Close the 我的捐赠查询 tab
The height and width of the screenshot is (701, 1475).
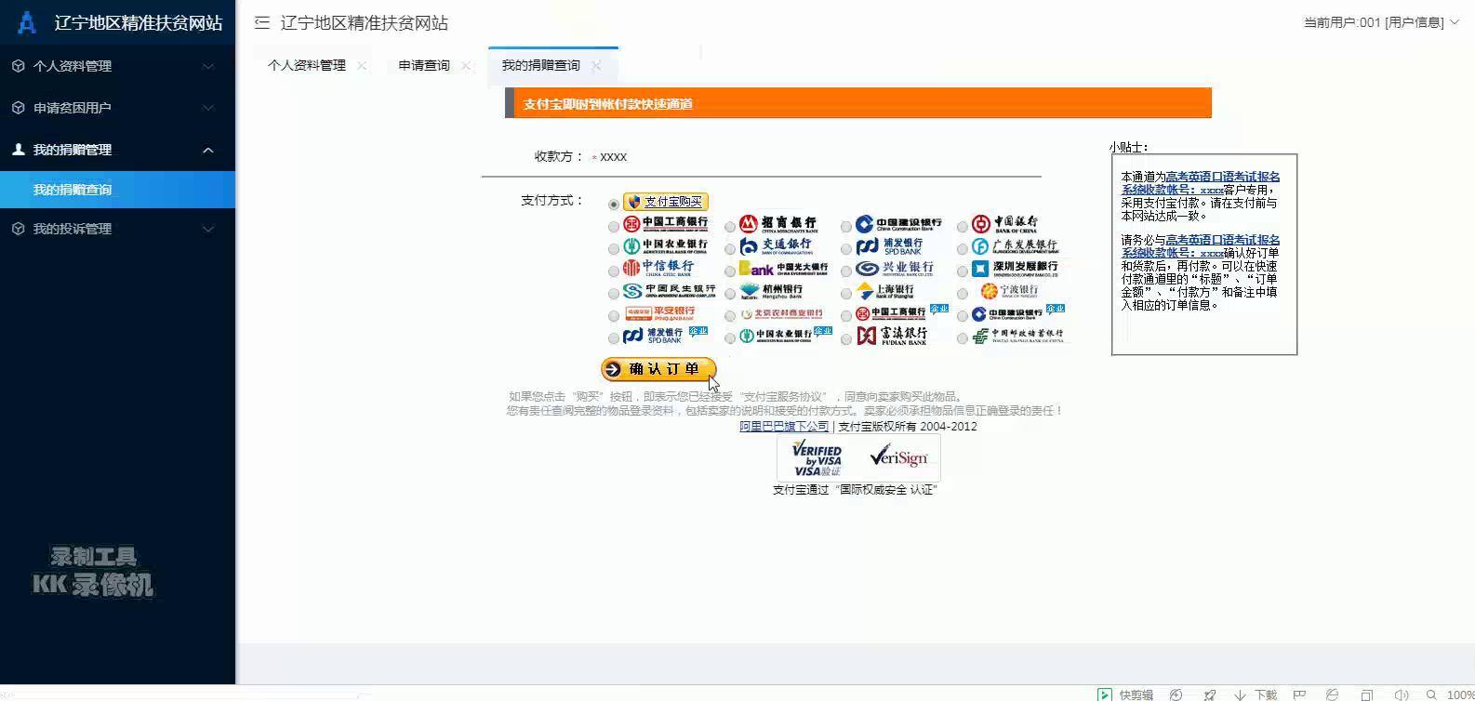pyautogui.click(x=596, y=65)
